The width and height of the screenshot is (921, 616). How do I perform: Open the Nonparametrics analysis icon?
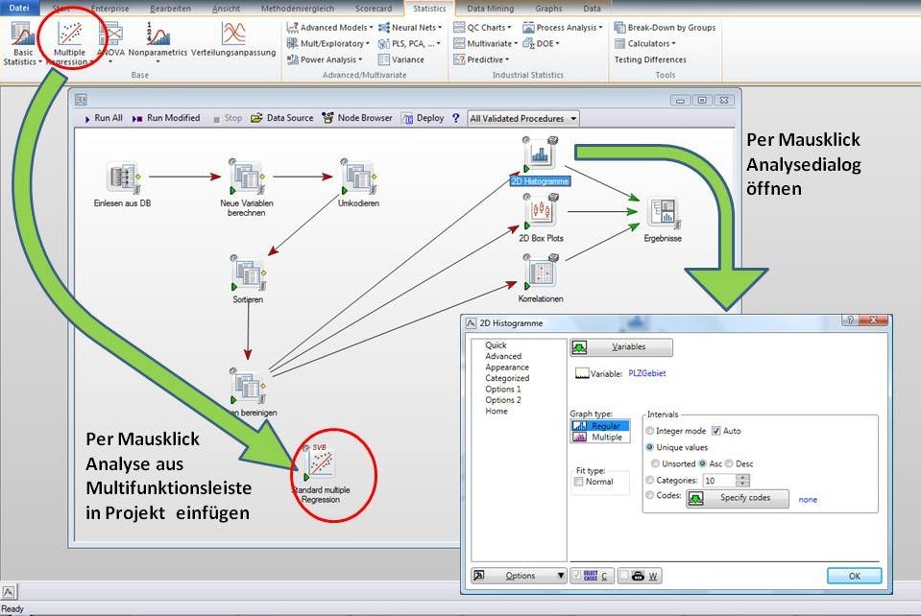coord(158,36)
